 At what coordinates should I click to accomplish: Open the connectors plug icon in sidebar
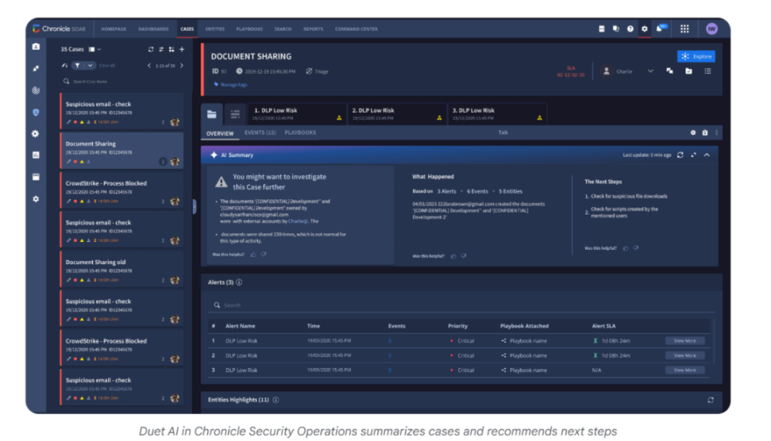pyautogui.click(x=36, y=68)
